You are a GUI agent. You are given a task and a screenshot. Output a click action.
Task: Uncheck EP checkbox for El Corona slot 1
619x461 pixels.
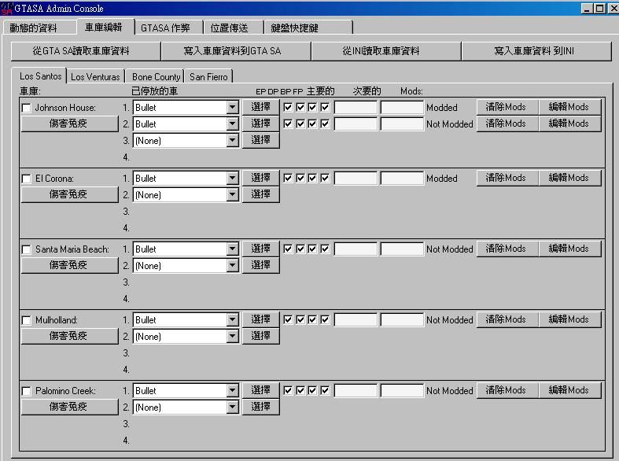click(288, 178)
